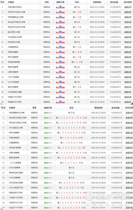Select 10KV对接套管 keyword in Baidu table row 16
Image resolution: width=133 pixels, height=210 pixels.
[x=13, y=82]
